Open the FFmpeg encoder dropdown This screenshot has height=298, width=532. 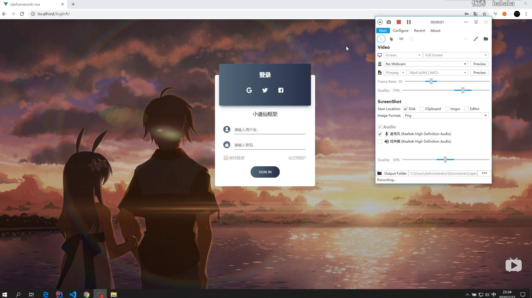pos(395,73)
